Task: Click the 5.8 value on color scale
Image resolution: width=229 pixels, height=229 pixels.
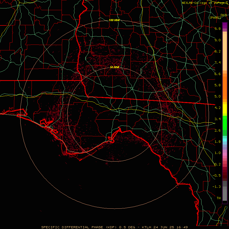Action: [218, 85]
